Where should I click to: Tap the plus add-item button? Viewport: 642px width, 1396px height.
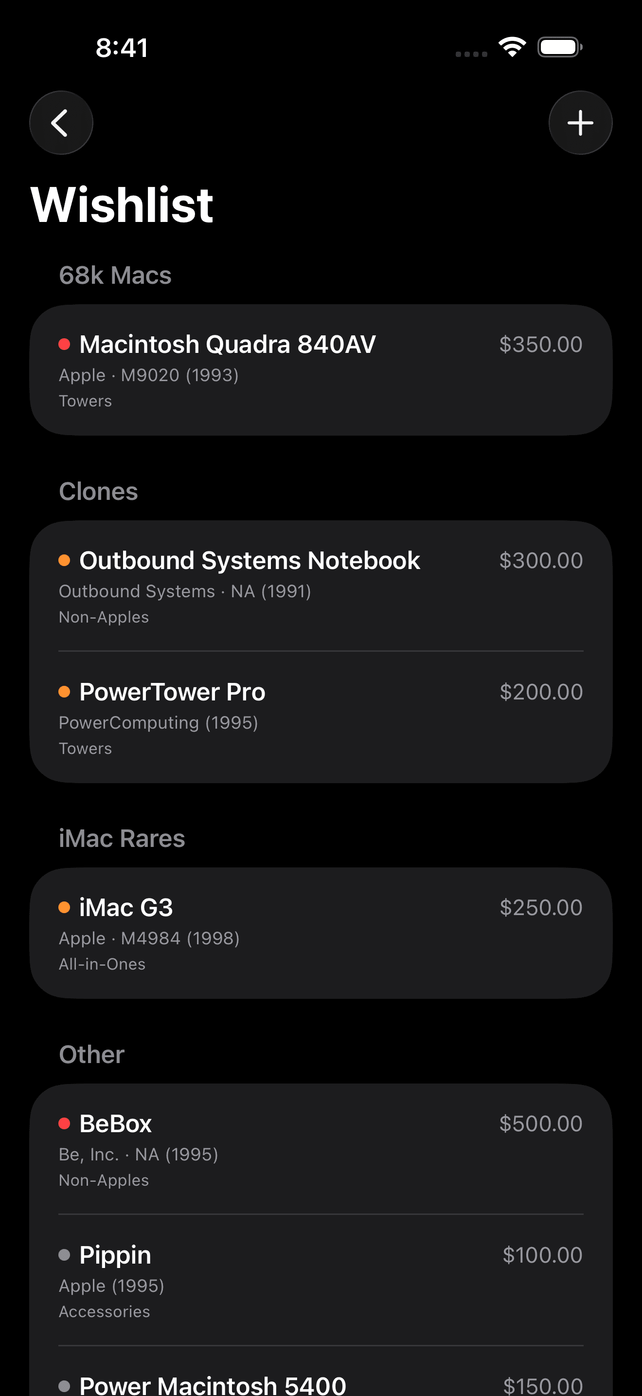tap(580, 123)
